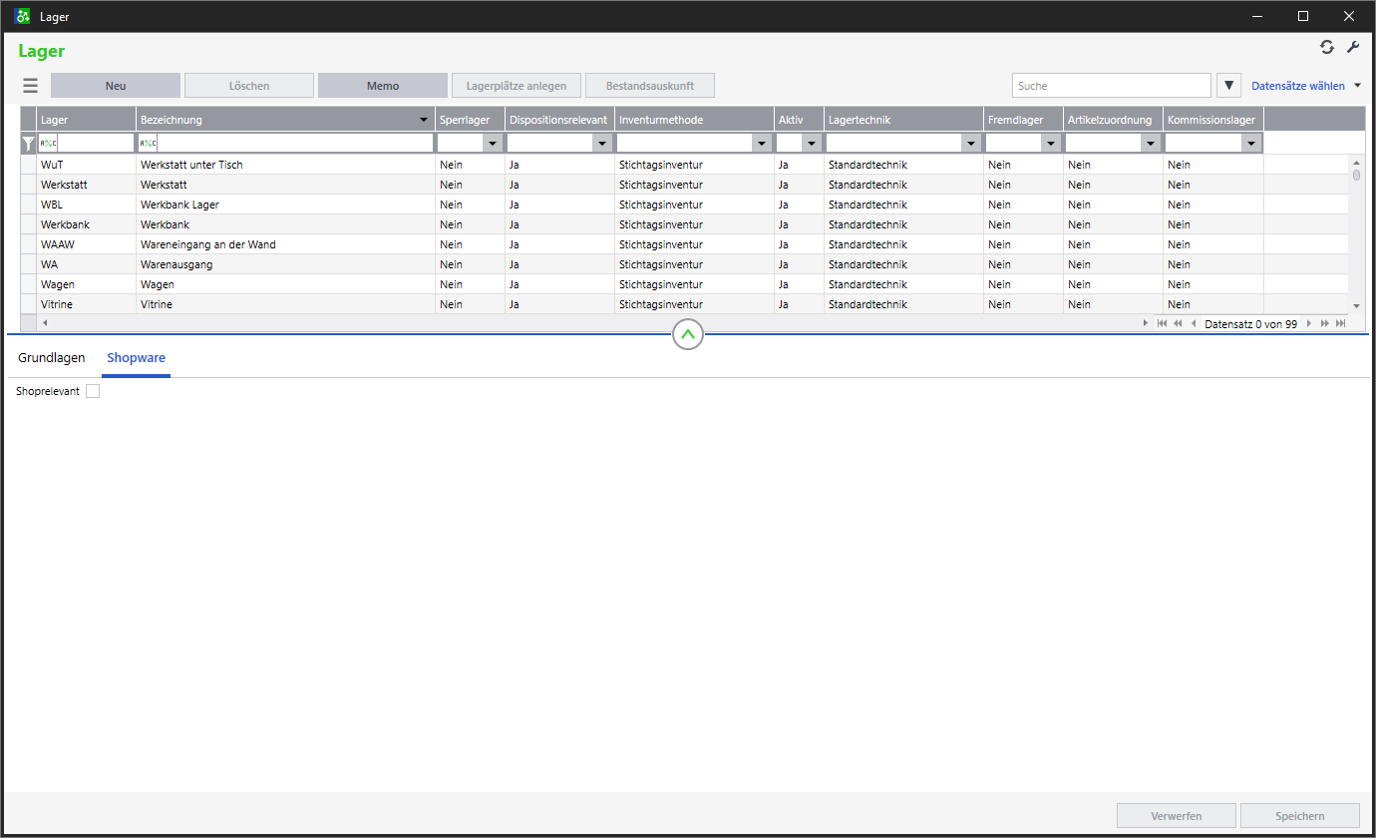
Task: Click the refresh icon at top right
Action: point(1326,47)
